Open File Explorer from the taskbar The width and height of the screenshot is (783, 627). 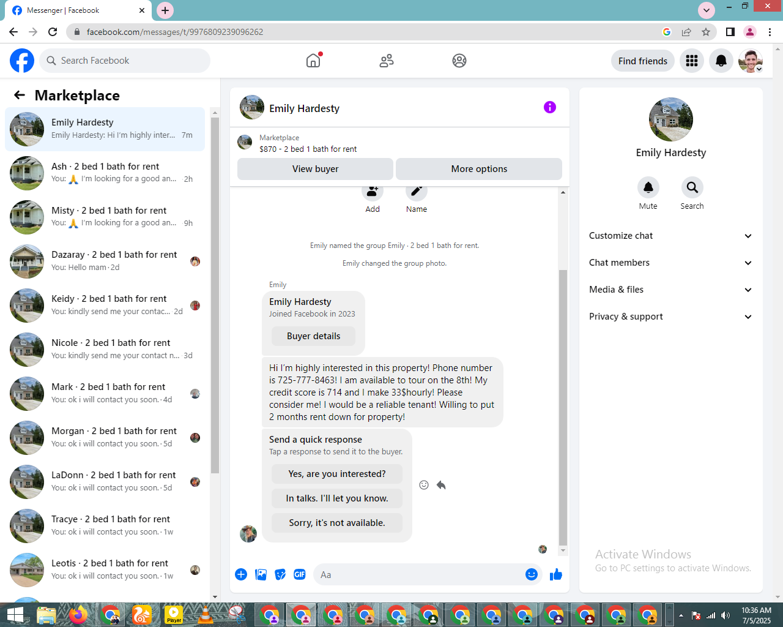pos(46,615)
